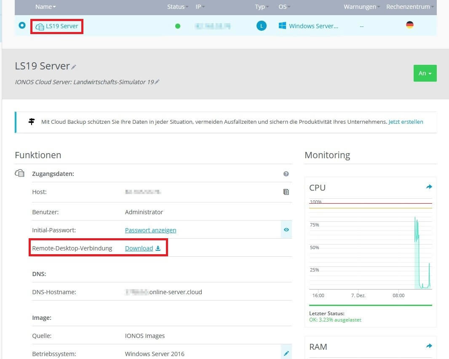Click the Windows logo icon

pyautogui.click(x=282, y=25)
